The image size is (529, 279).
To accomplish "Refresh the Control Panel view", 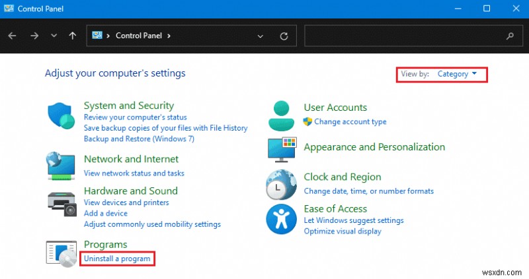I will 284,36.
